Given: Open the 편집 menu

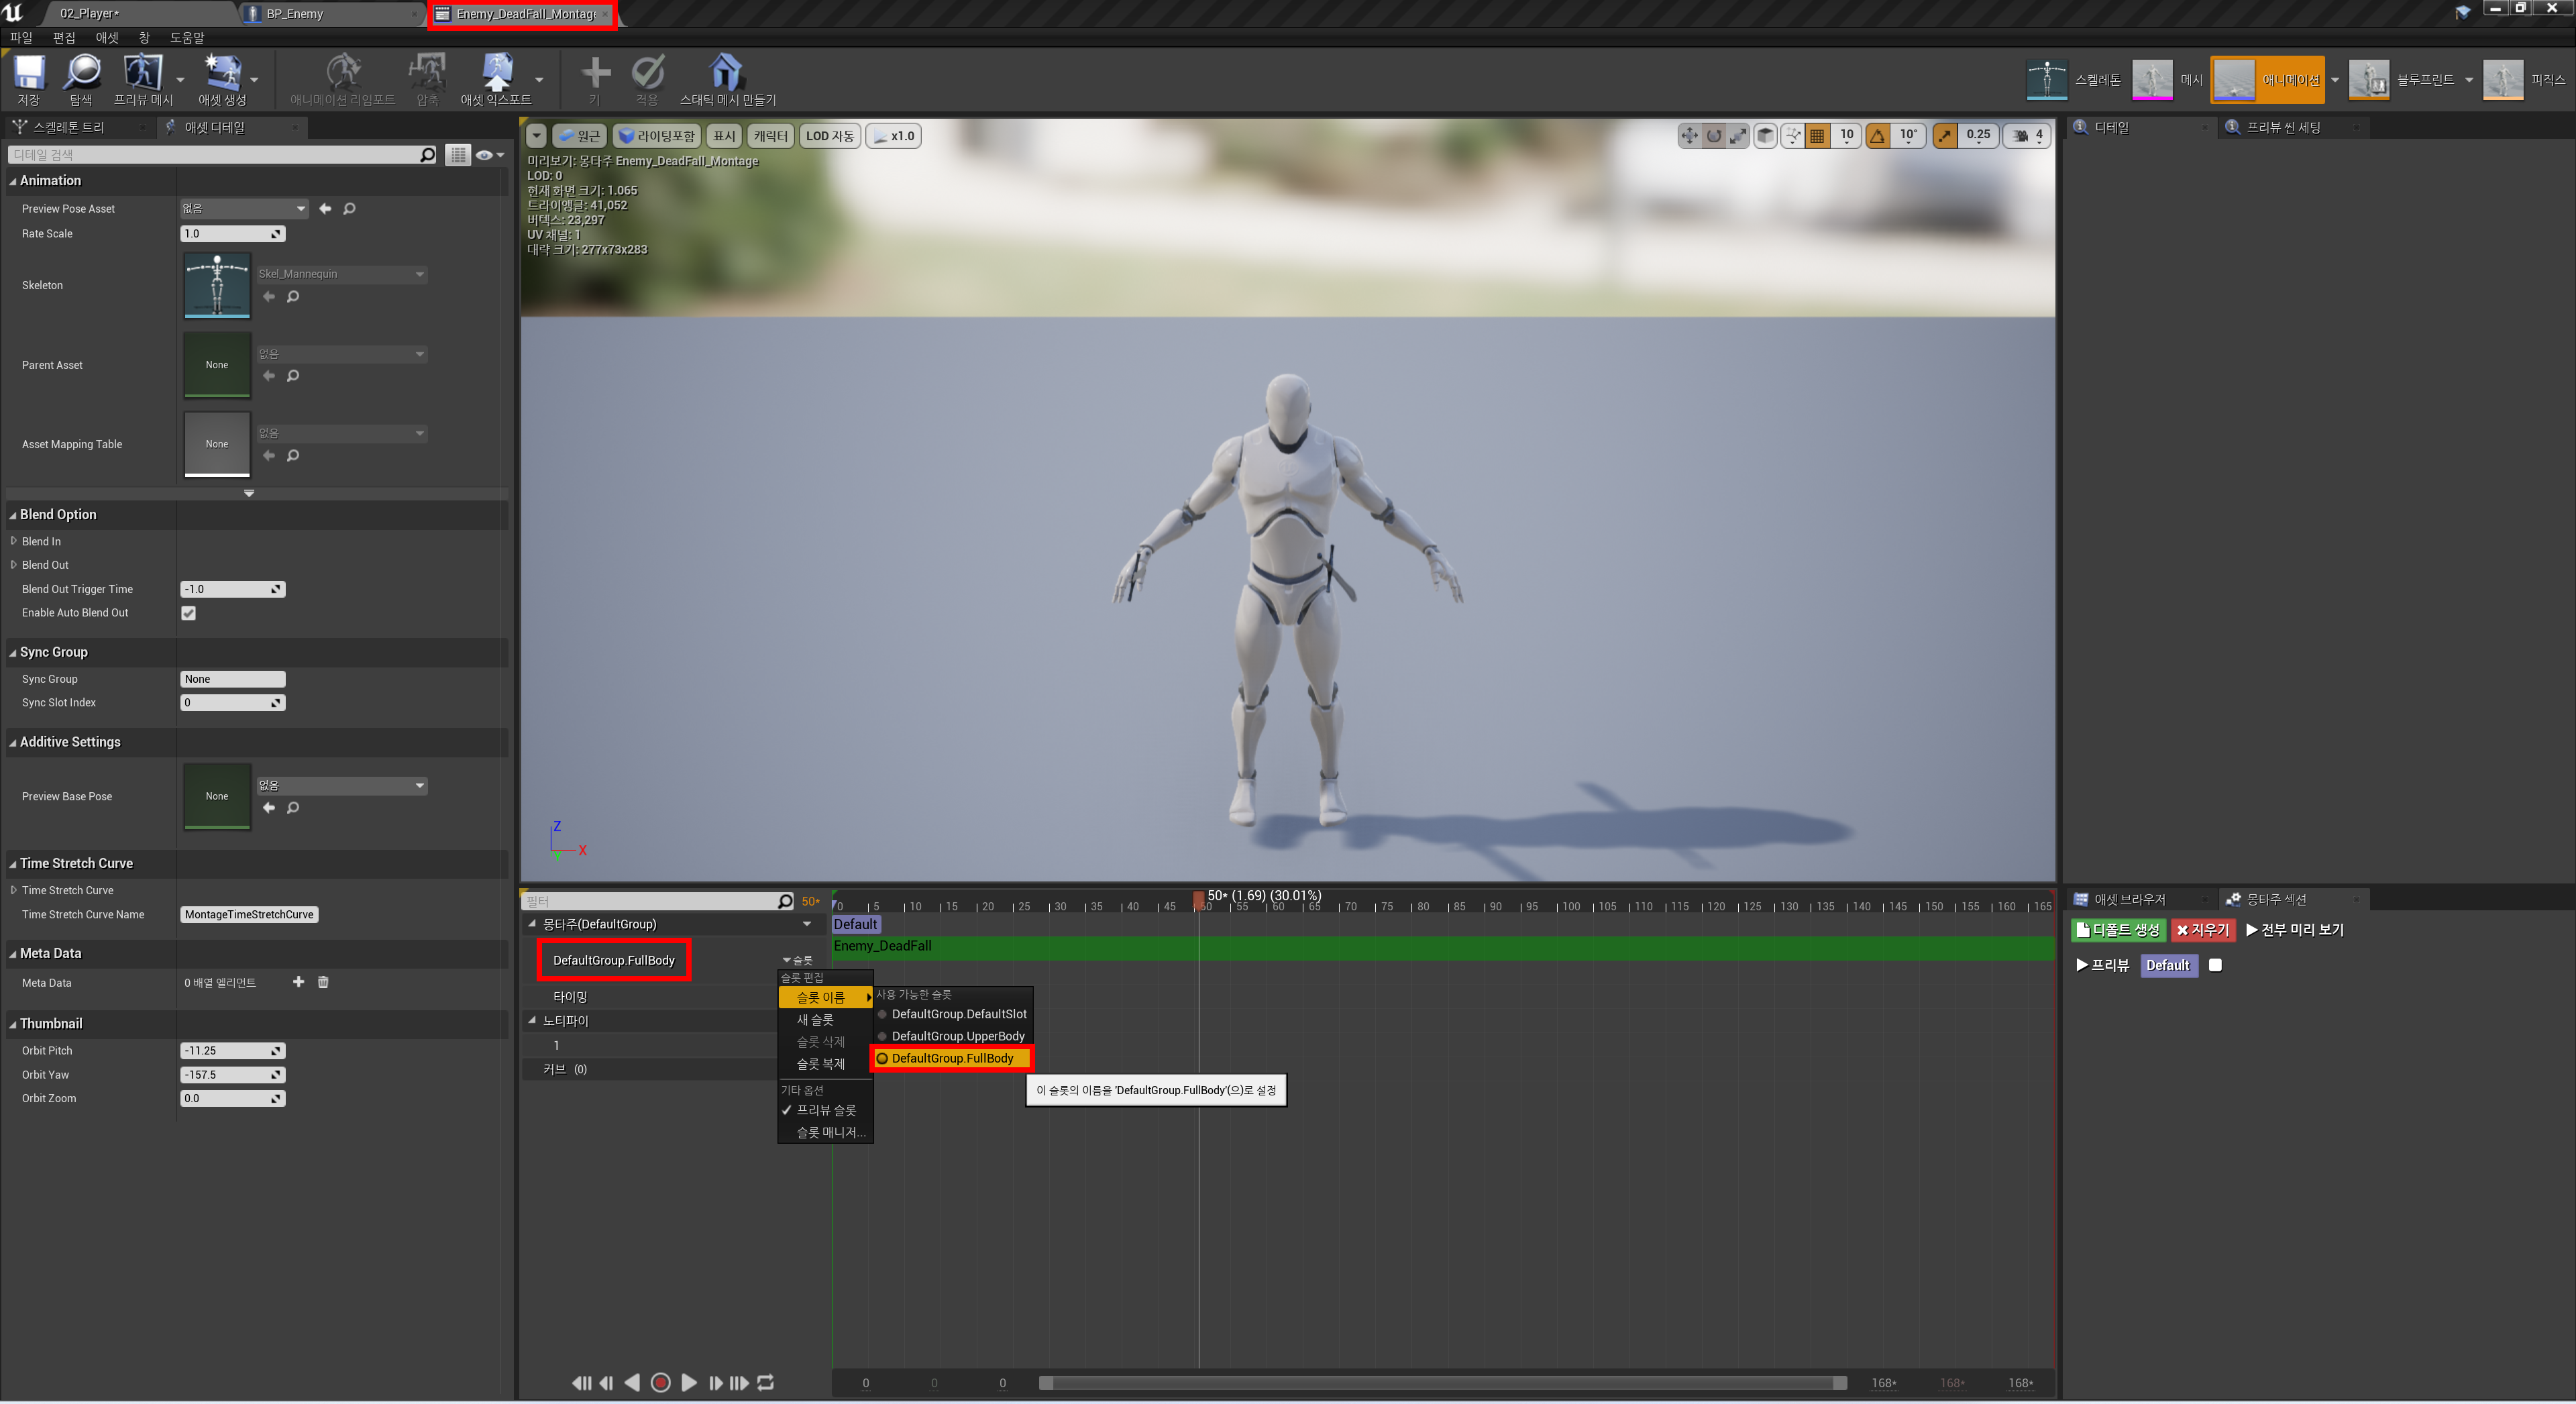Looking at the screenshot, I should (x=64, y=38).
